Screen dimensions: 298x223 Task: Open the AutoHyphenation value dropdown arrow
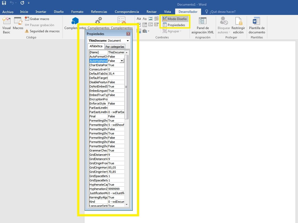[122, 61]
